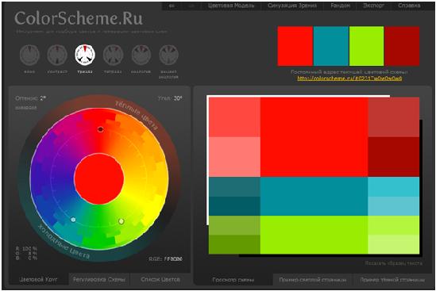Select the highlighted триада scheme icon
The image size is (436, 291).
point(85,55)
